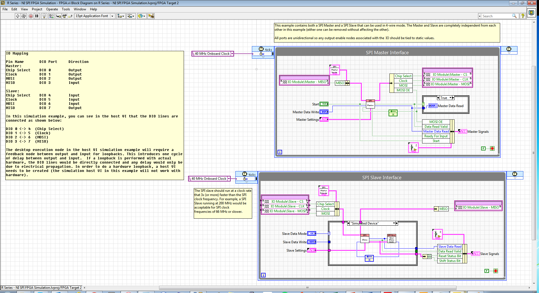The image size is (539, 293).
Task: Click the Master Signals cluster indicator terminal
Action: tap(463, 131)
